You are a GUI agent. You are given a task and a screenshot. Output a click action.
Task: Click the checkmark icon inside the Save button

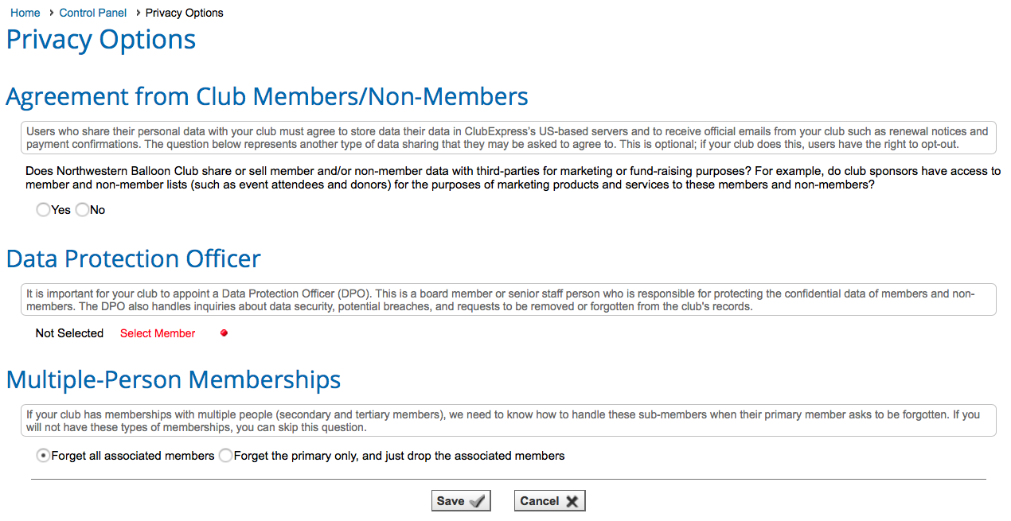coord(474,500)
